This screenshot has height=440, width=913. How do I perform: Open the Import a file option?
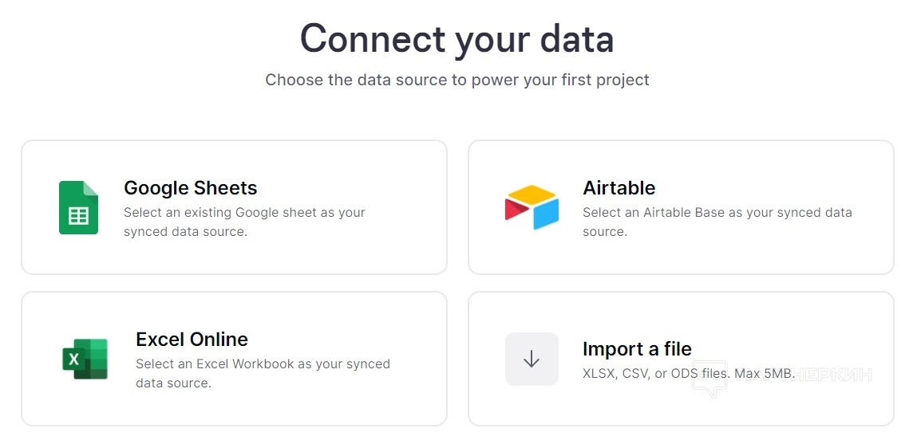coord(637,349)
